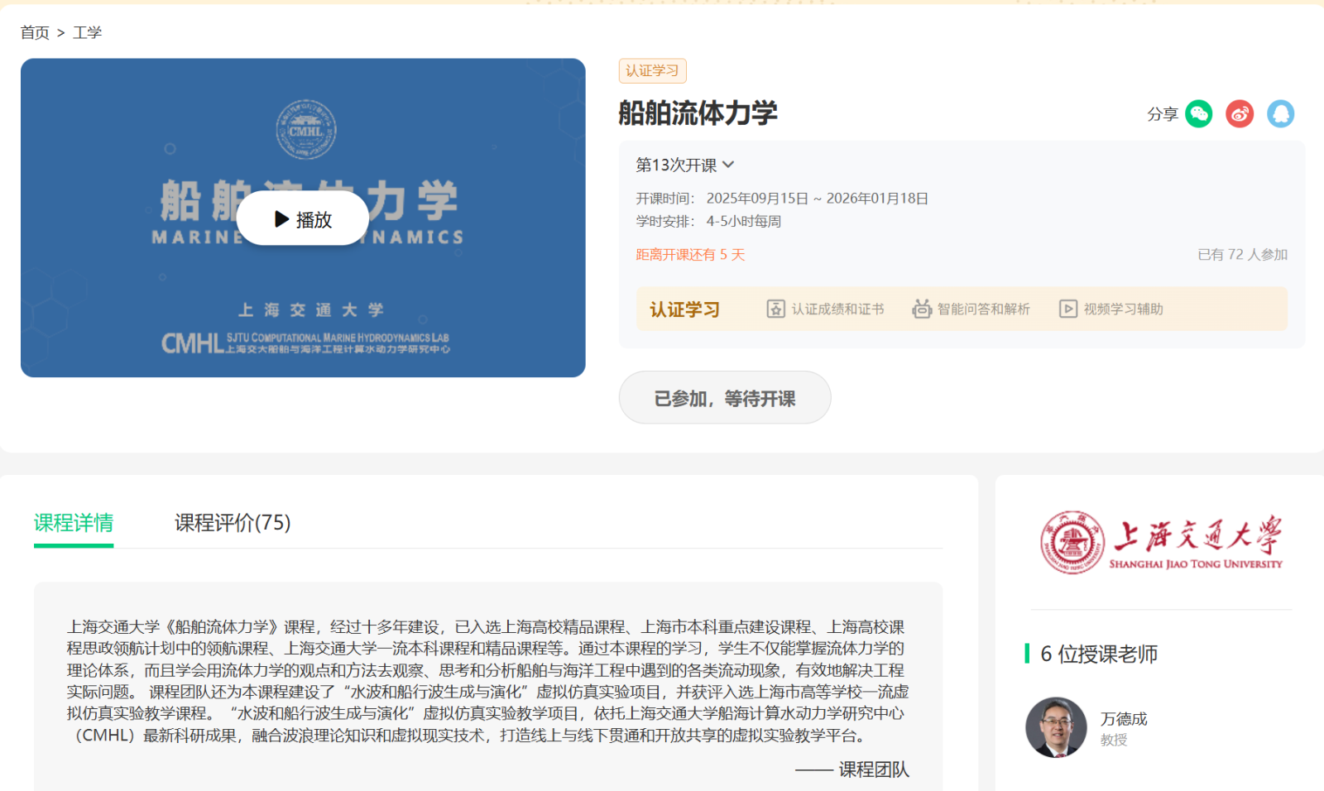
Task: Click the 教授 title under 万德成
Action: tap(1114, 740)
